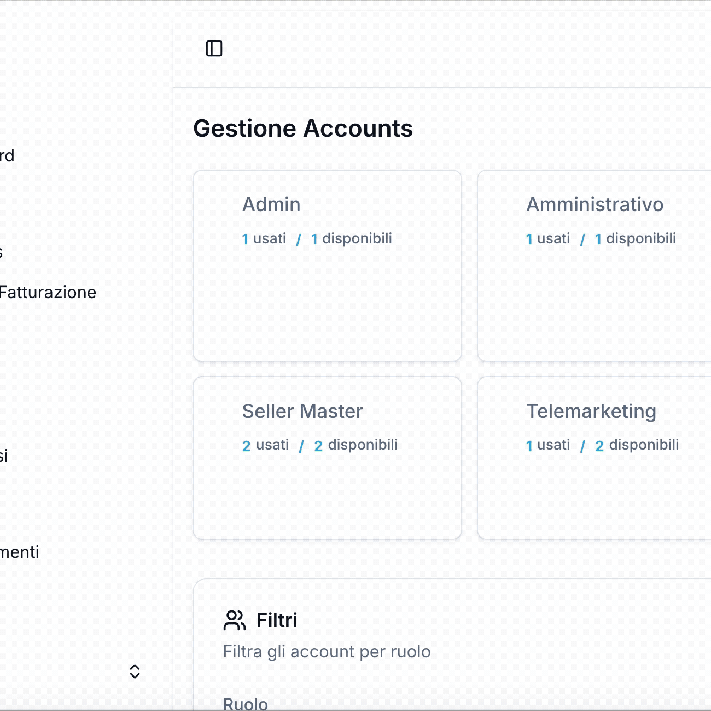Open the sidebar item ending in "rd"
711x711 pixels.
(x=7, y=156)
